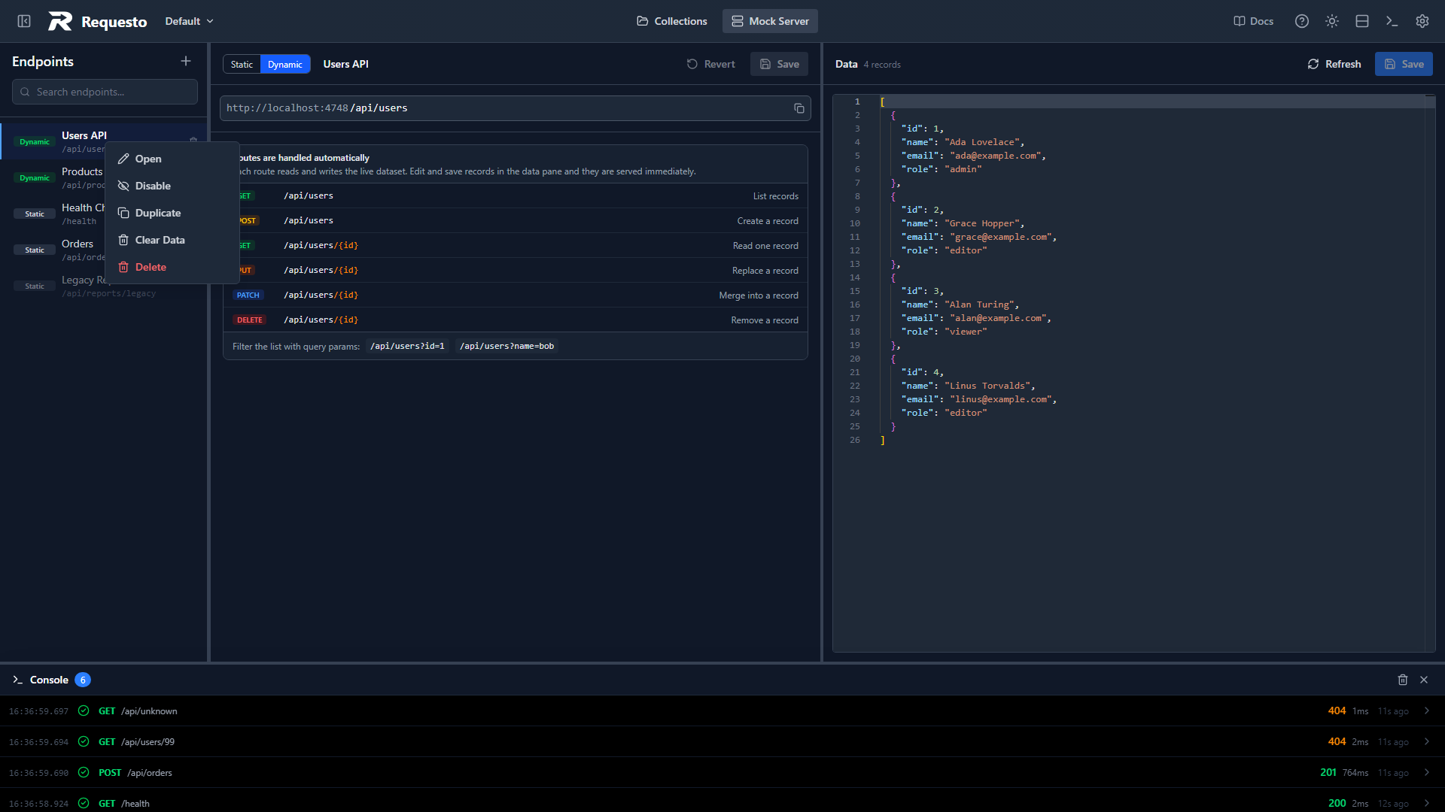The image size is (1445, 812).
Task: Revert the endpoint changes
Action: [710, 64]
